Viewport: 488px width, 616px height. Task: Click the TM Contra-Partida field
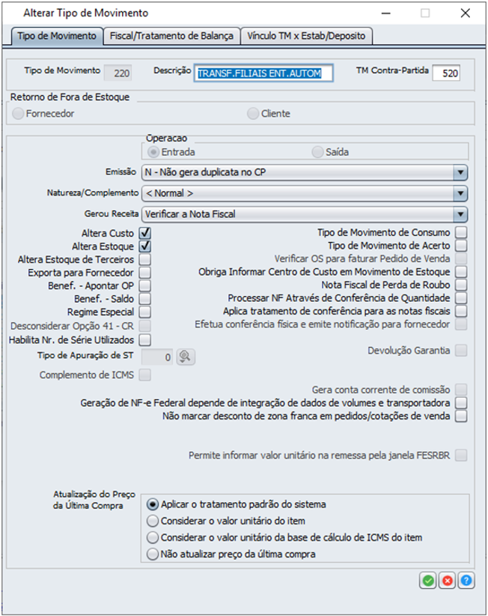446,73
